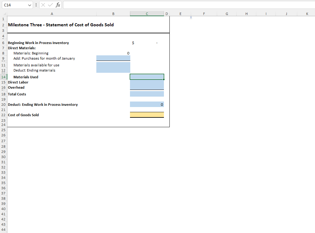
Task: Select blue Ending materials input cell
Action: 113,70
